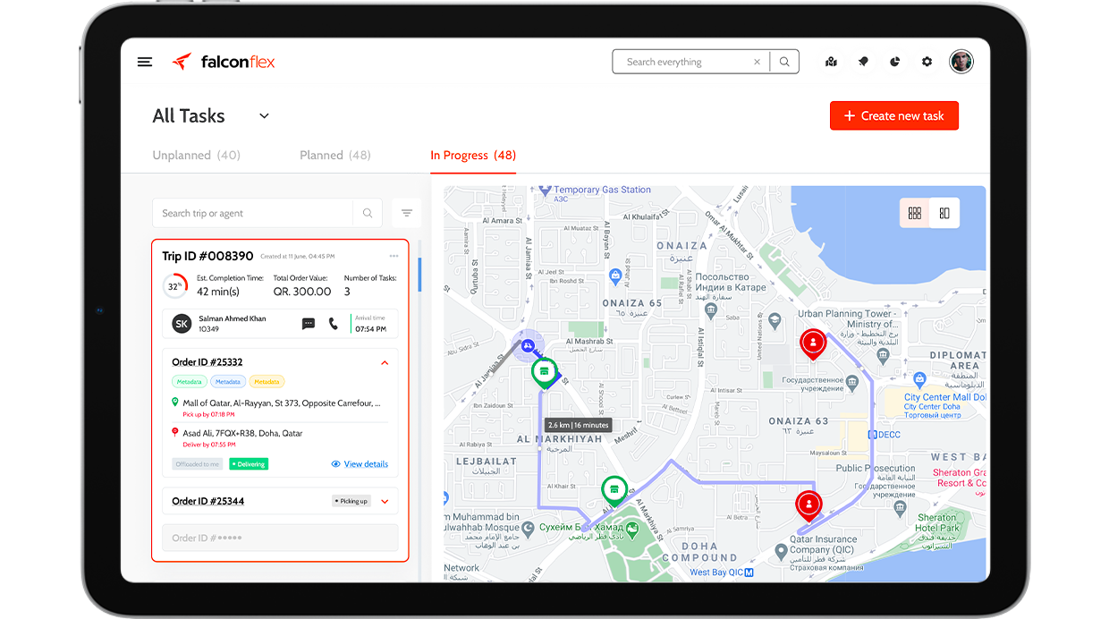Switch to the Unplanned tab

tap(196, 156)
